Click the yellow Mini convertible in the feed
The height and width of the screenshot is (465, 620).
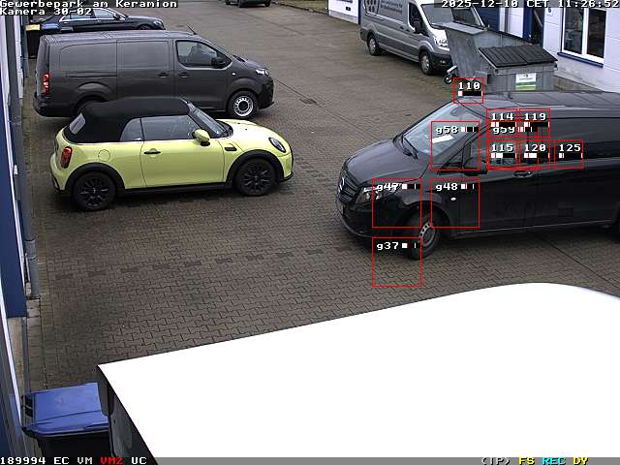point(170,152)
